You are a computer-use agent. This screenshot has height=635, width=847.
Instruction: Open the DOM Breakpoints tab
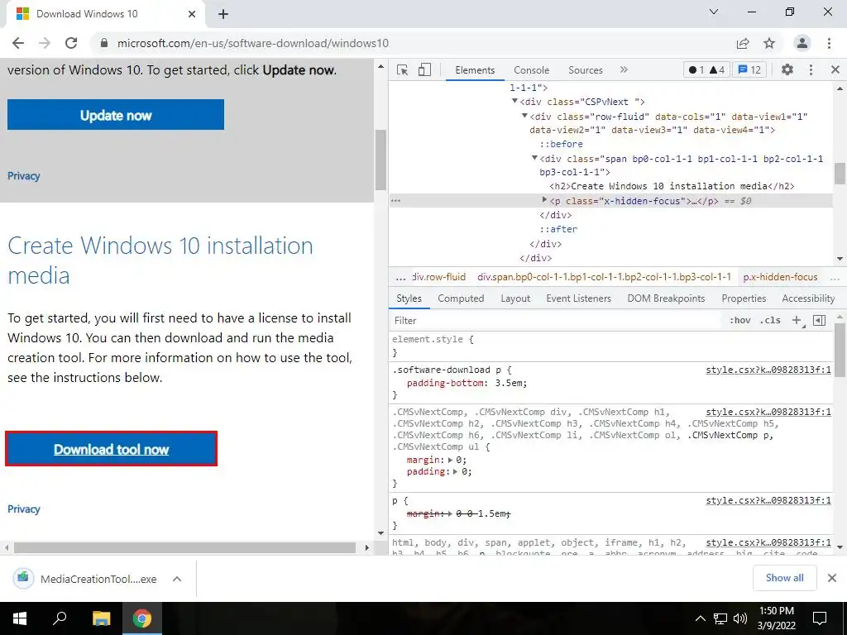pos(666,298)
